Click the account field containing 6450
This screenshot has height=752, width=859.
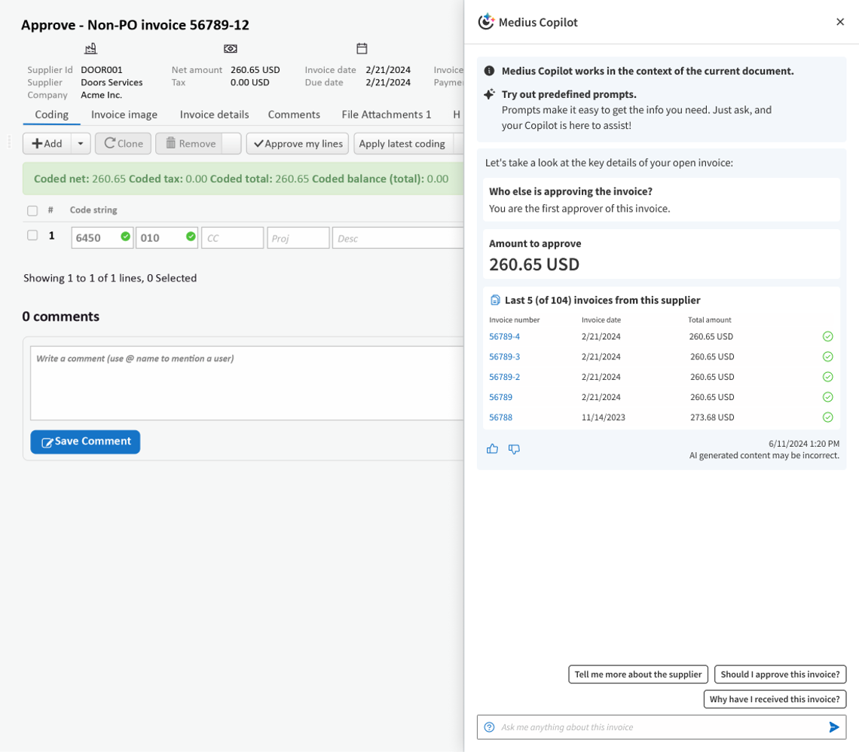(102, 237)
